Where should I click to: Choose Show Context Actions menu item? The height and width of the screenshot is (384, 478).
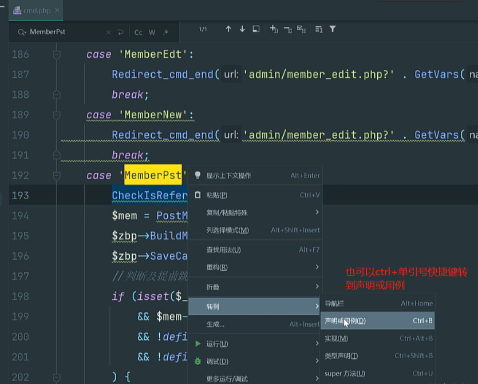coord(255,176)
